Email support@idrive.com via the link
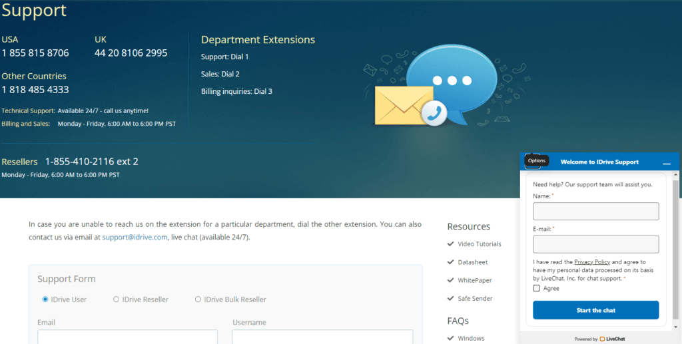The width and height of the screenshot is (682, 344). pos(135,237)
